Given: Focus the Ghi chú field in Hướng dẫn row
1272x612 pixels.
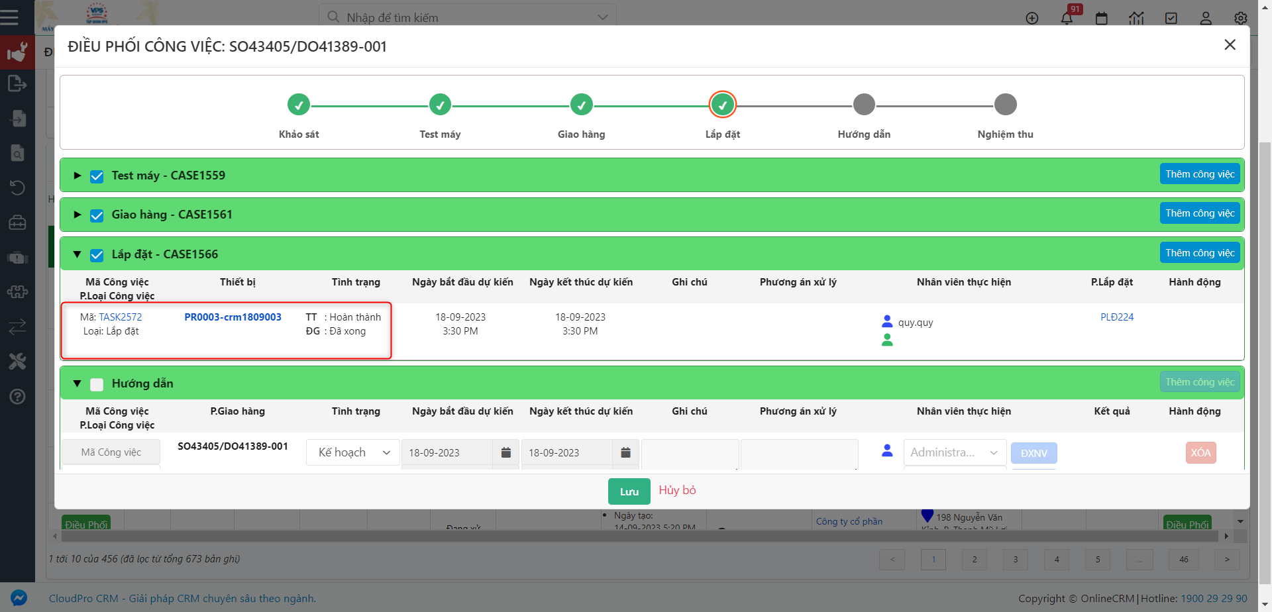Looking at the screenshot, I should [x=690, y=454].
